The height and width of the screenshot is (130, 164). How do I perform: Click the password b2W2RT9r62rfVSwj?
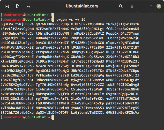(52, 66)
